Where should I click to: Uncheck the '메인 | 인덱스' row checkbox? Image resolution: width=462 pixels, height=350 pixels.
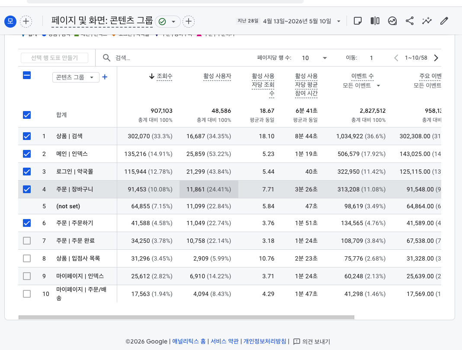(27, 154)
